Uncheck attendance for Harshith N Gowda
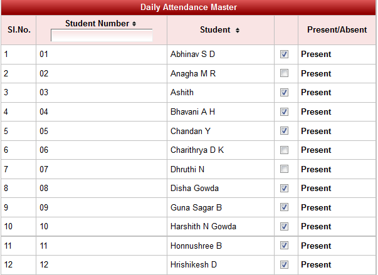 click(x=285, y=226)
